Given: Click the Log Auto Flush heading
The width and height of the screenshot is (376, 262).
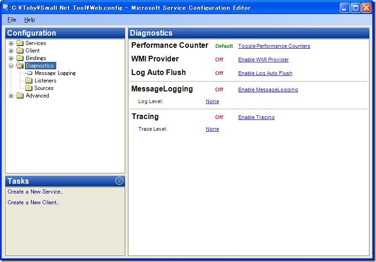Looking at the screenshot, I should point(158,72).
